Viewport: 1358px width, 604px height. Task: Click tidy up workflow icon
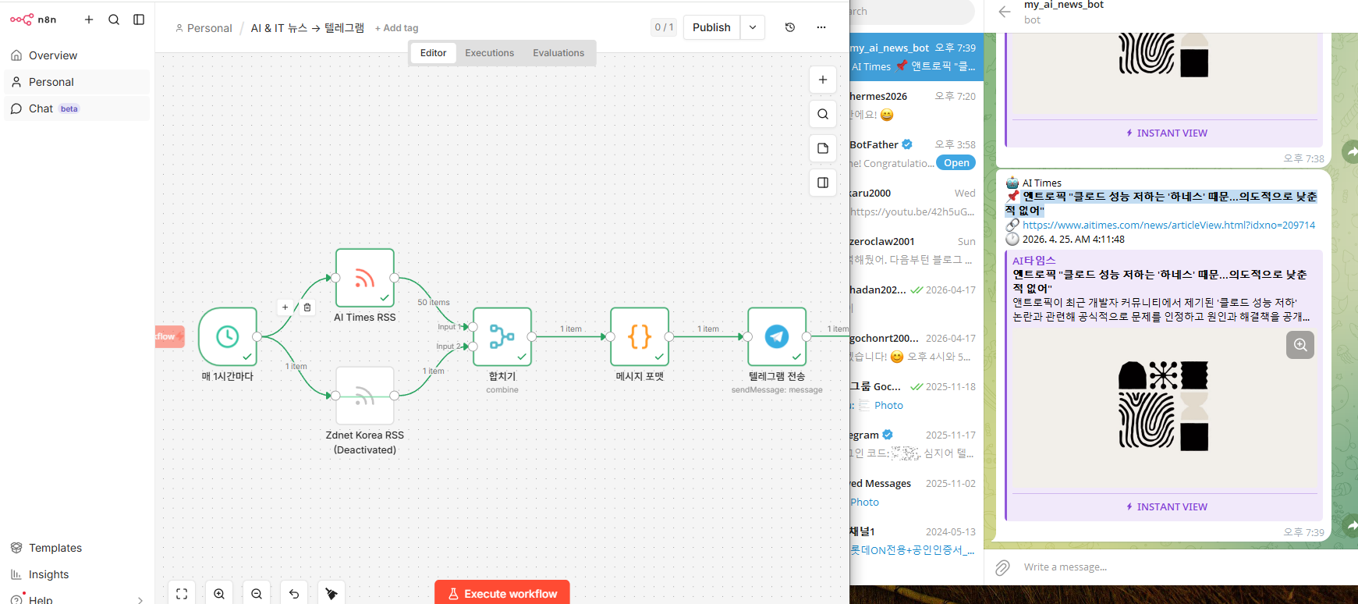332,594
